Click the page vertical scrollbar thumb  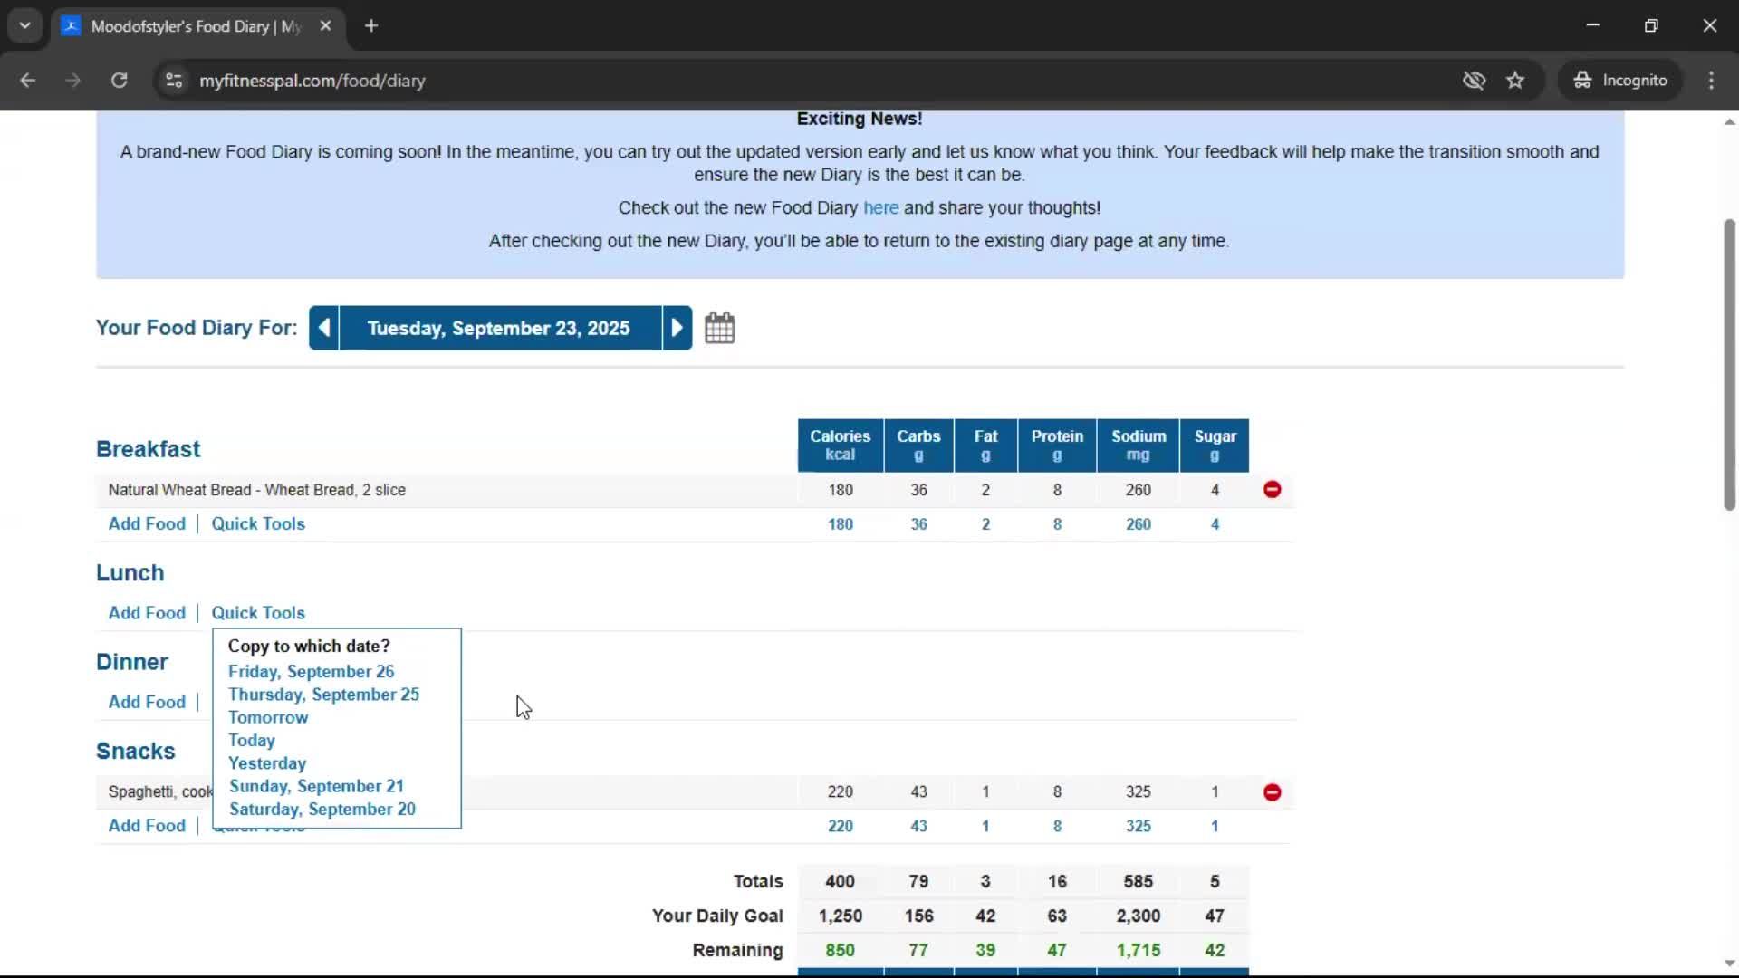coord(1729,364)
